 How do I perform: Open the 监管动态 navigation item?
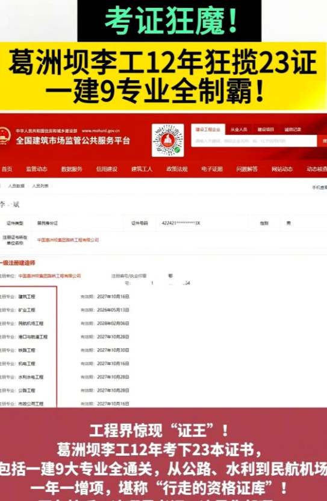[37, 169]
